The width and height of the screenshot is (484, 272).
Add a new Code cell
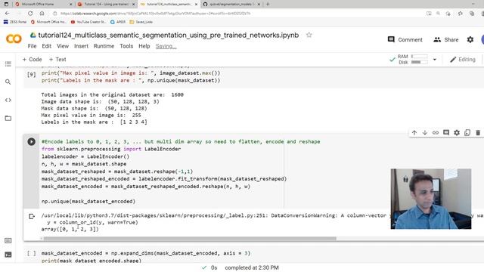pos(32,59)
